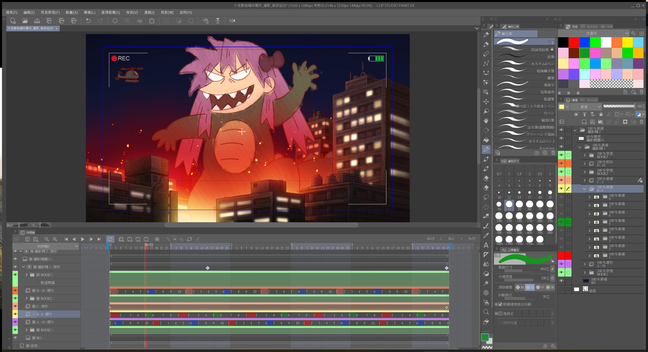Toggle visibility of 攝影機圖示 layer

[561, 138]
